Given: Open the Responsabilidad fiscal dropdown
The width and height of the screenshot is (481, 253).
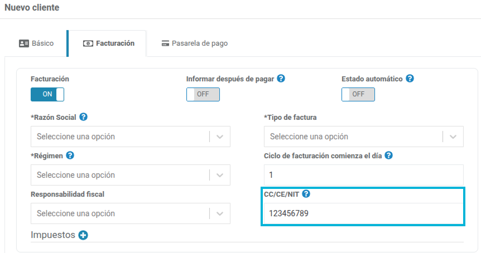Looking at the screenshot, I should 131,213.
